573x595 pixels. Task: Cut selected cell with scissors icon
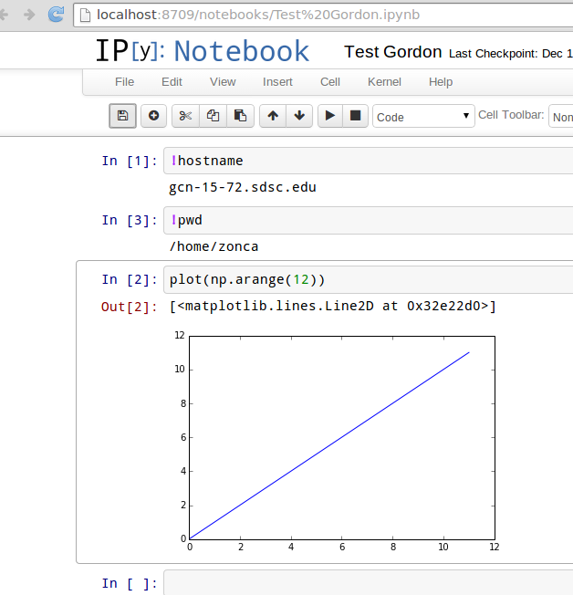click(185, 116)
